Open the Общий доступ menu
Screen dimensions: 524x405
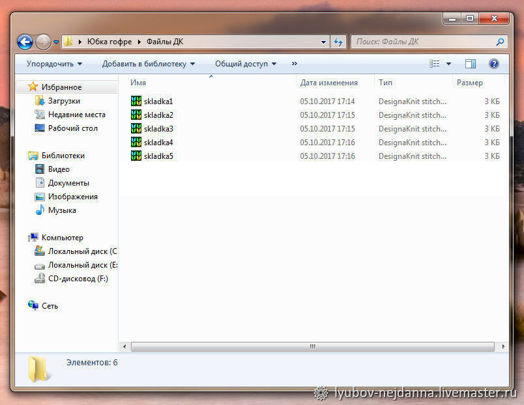[x=246, y=64]
